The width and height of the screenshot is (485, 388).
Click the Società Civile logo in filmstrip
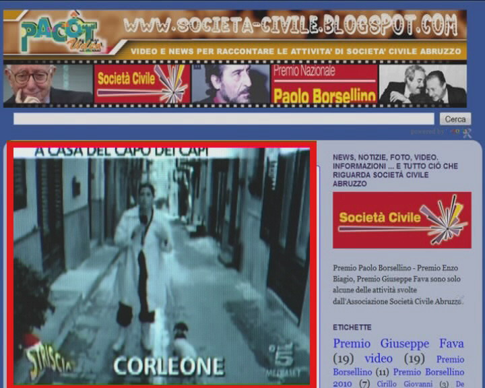click(142, 84)
